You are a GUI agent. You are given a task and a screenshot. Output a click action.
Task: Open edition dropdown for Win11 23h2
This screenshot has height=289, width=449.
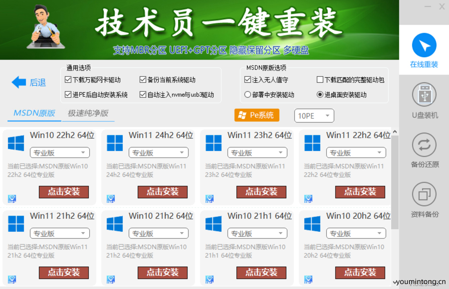pyautogui.click(x=257, y=153)
